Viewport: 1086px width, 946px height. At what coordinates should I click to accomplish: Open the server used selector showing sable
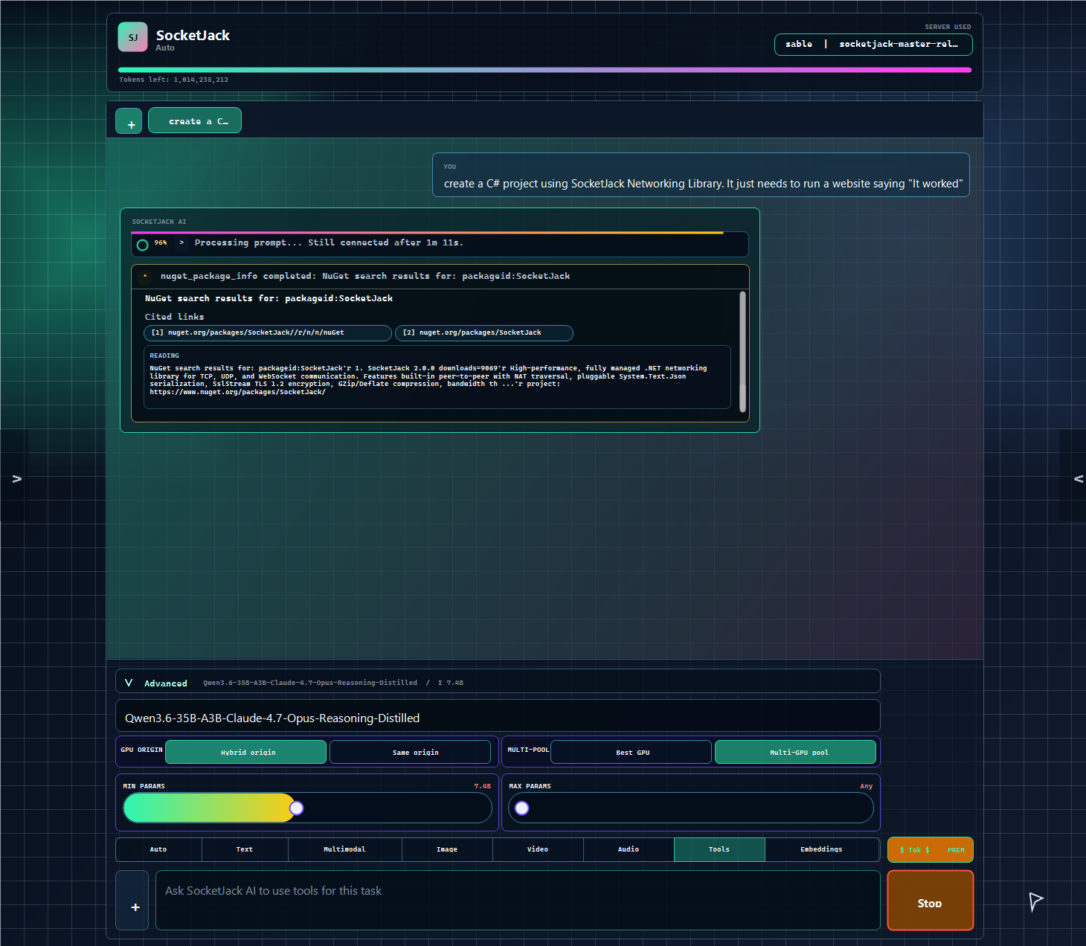[x=873, y=45]
